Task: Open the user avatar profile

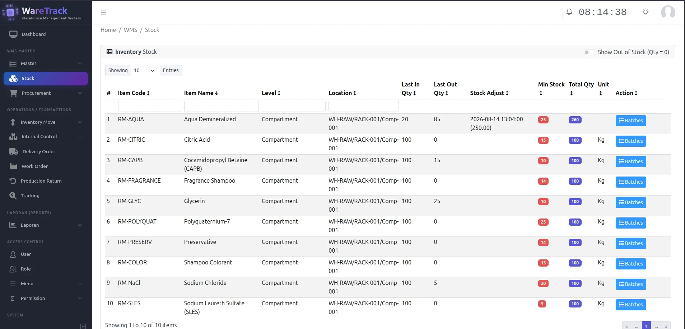Action: pyautogui.click(x=668, y=12)
